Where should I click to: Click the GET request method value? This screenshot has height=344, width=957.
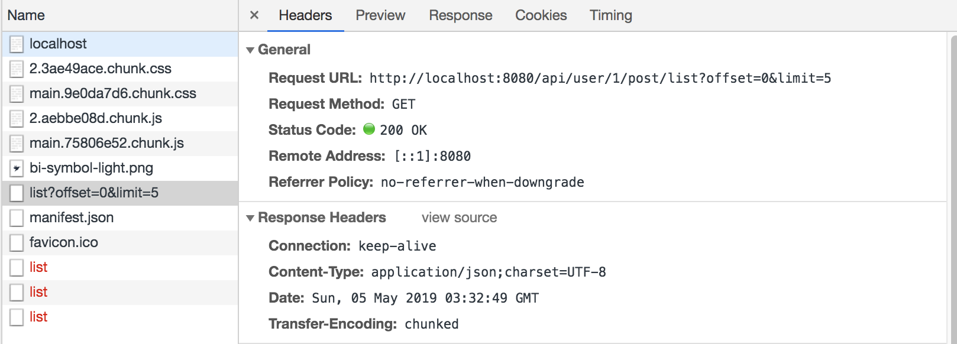point(404,104)
